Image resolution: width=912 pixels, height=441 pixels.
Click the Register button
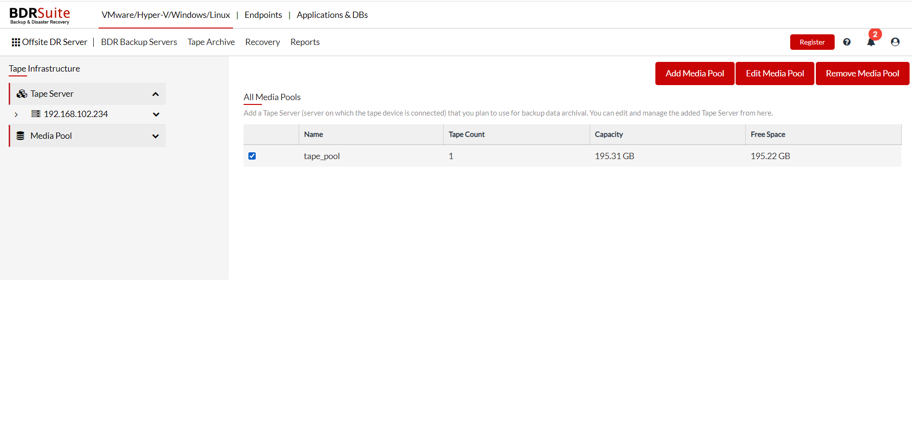(812, 42)
